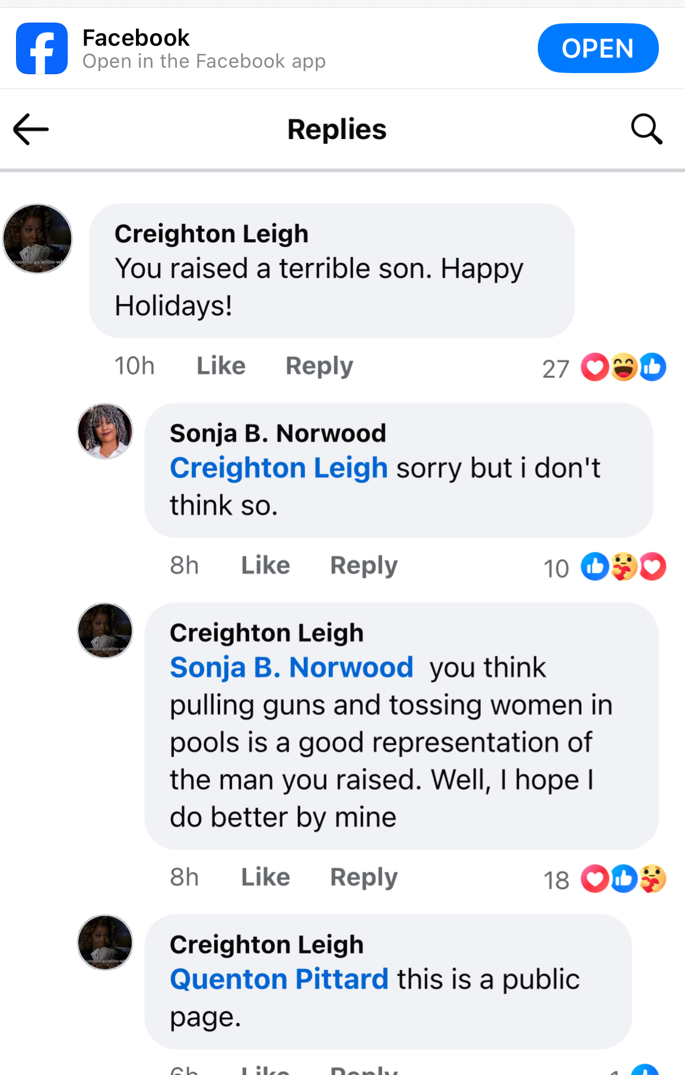Tap the love reaction on the pulling guns comment

click(x=595, y=878)
